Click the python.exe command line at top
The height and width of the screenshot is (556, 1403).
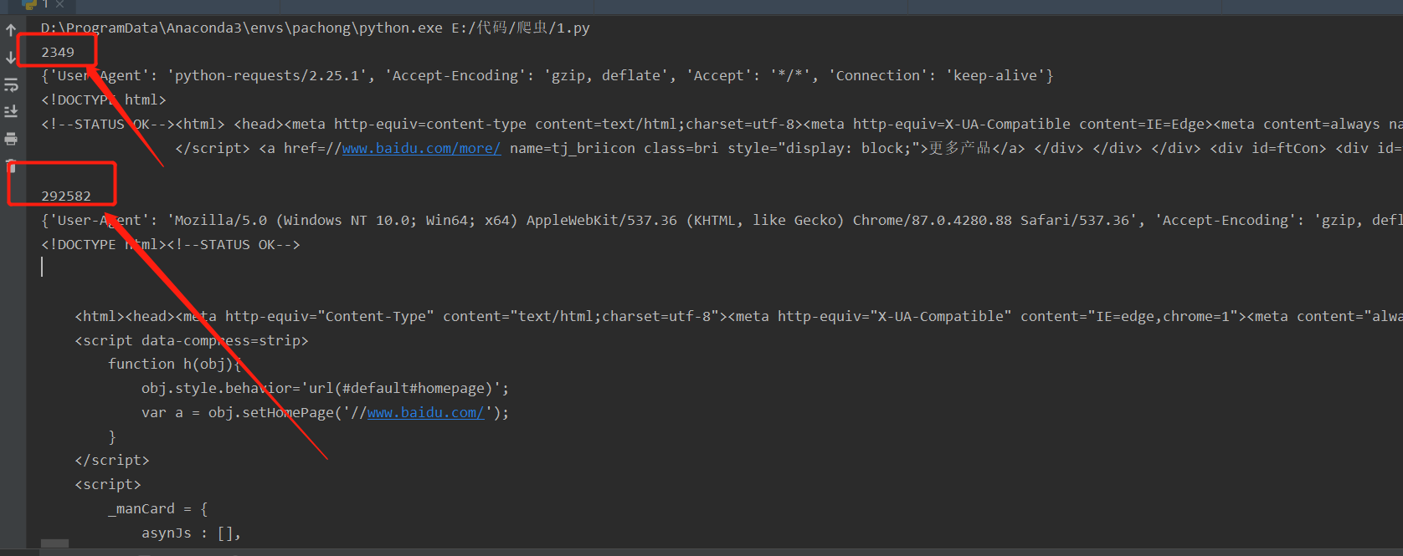pos(316,28)
